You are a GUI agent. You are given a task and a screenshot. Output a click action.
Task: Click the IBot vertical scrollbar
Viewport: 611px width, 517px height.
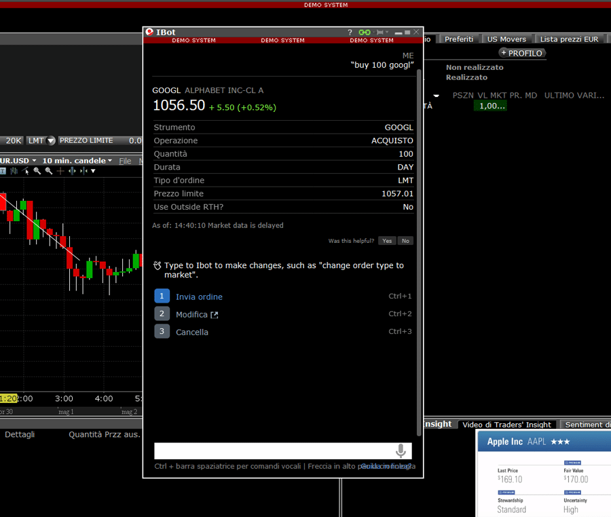[x=419, y=252]
